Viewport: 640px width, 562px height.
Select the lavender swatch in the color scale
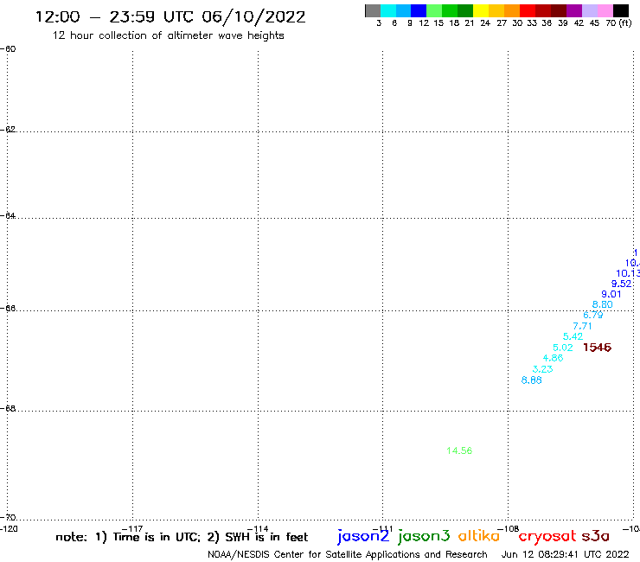coord(590,10)
